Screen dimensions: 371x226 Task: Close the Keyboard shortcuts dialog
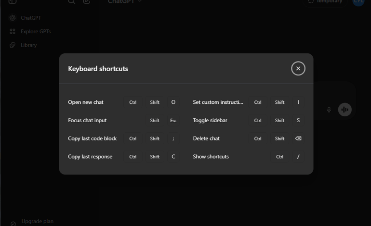coord(298,69)
